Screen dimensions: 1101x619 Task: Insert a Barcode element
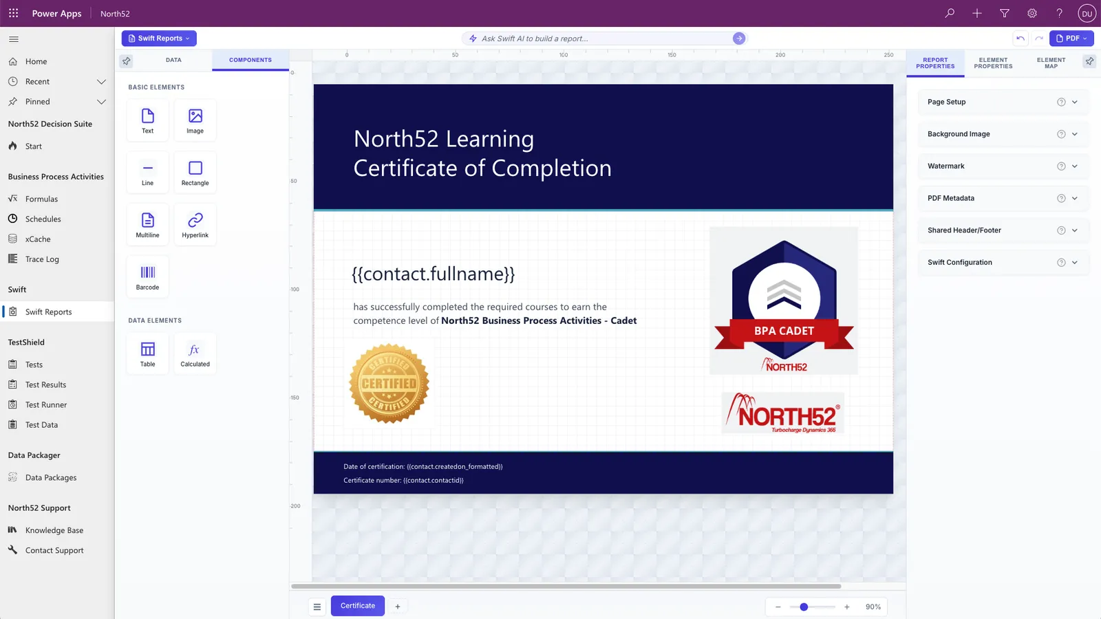pyautogui.click(x=147, y=277)
